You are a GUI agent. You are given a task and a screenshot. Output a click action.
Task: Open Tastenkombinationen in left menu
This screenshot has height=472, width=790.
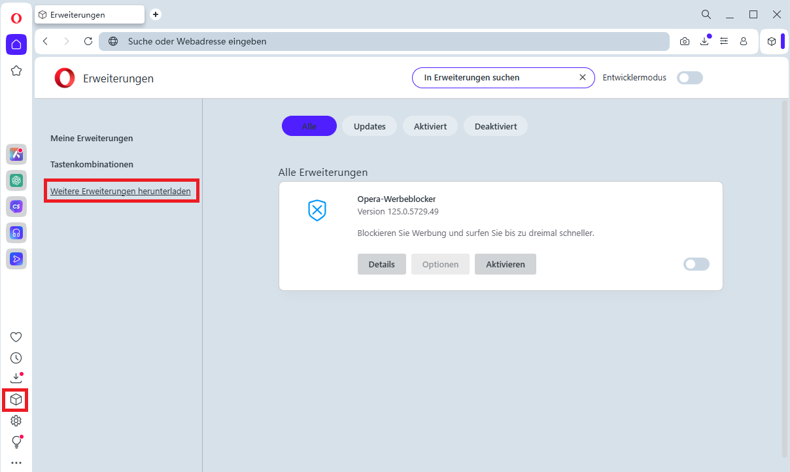click(92, 165)
